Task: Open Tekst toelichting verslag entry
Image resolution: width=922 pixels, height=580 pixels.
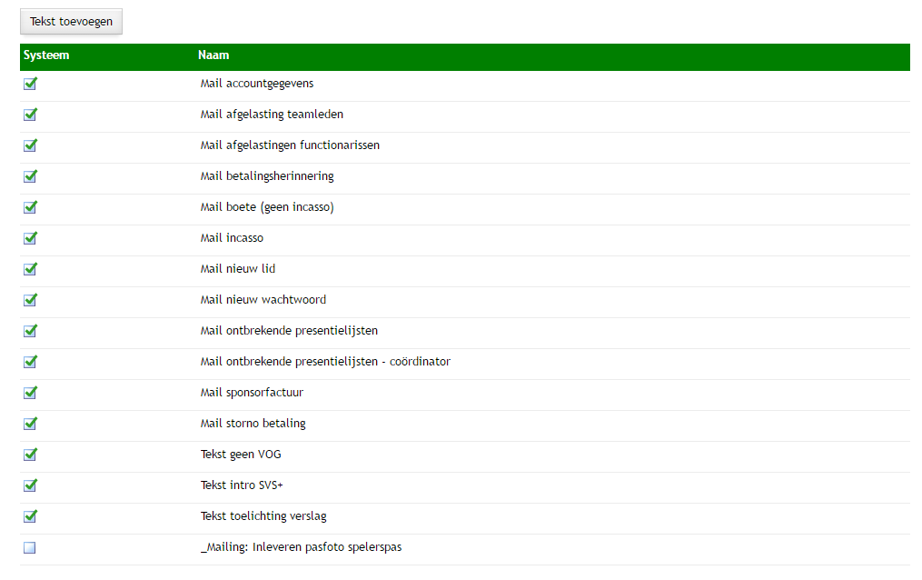Action: pyautogui.click(x=263, y=516)
